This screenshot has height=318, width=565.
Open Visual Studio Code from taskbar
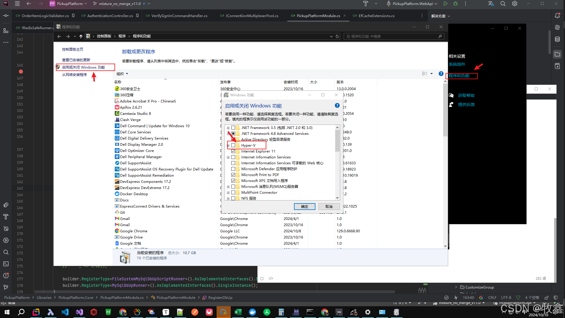click(65, 312)
